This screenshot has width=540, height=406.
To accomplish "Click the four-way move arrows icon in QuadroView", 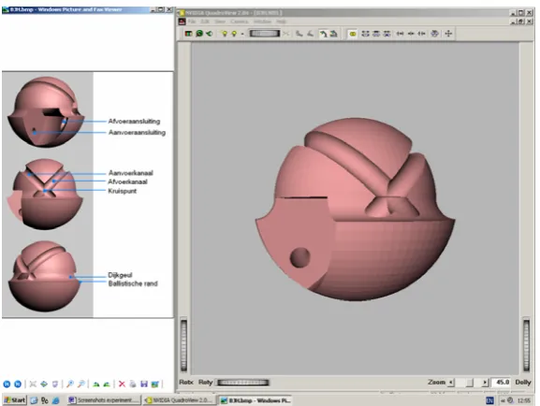I will pyautogui.click(x=448, y=34).
